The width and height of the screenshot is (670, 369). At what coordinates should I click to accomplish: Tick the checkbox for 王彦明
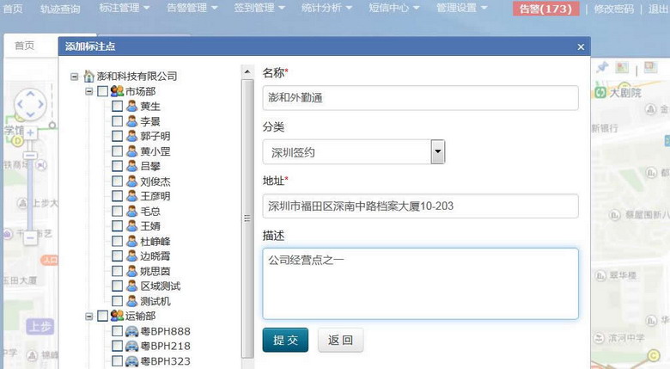(117, 195)
